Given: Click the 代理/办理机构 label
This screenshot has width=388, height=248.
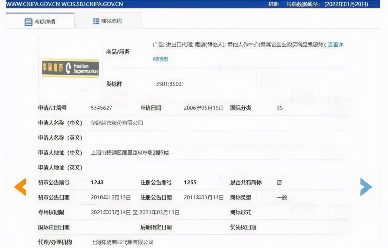Looking at the screenshot, I should [55, 242].
